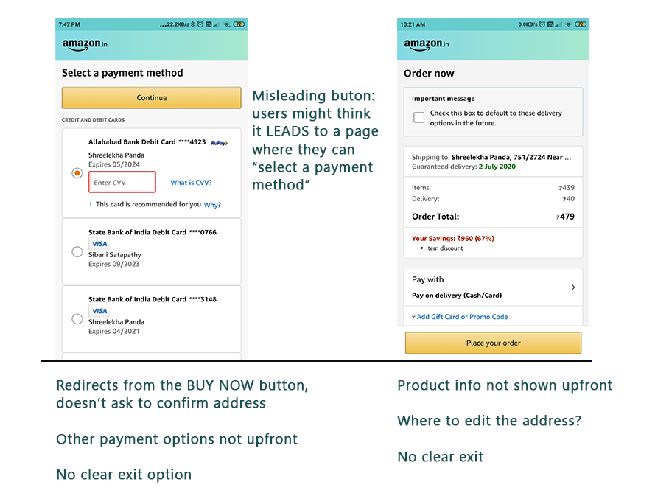This screenshot has height=493, width=669.
Task: Open the What is CVV? link
Action: pos(191,183)
